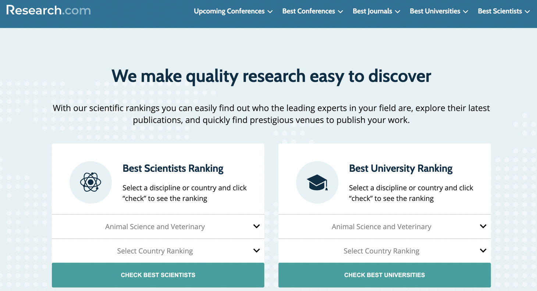Click the chevron beside Upcoming Conferences

(x=270, y=12)
